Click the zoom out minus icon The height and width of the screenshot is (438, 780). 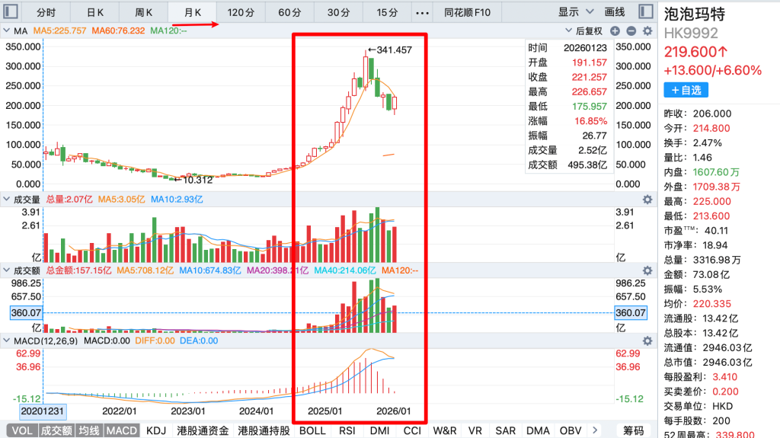[631, 31]
